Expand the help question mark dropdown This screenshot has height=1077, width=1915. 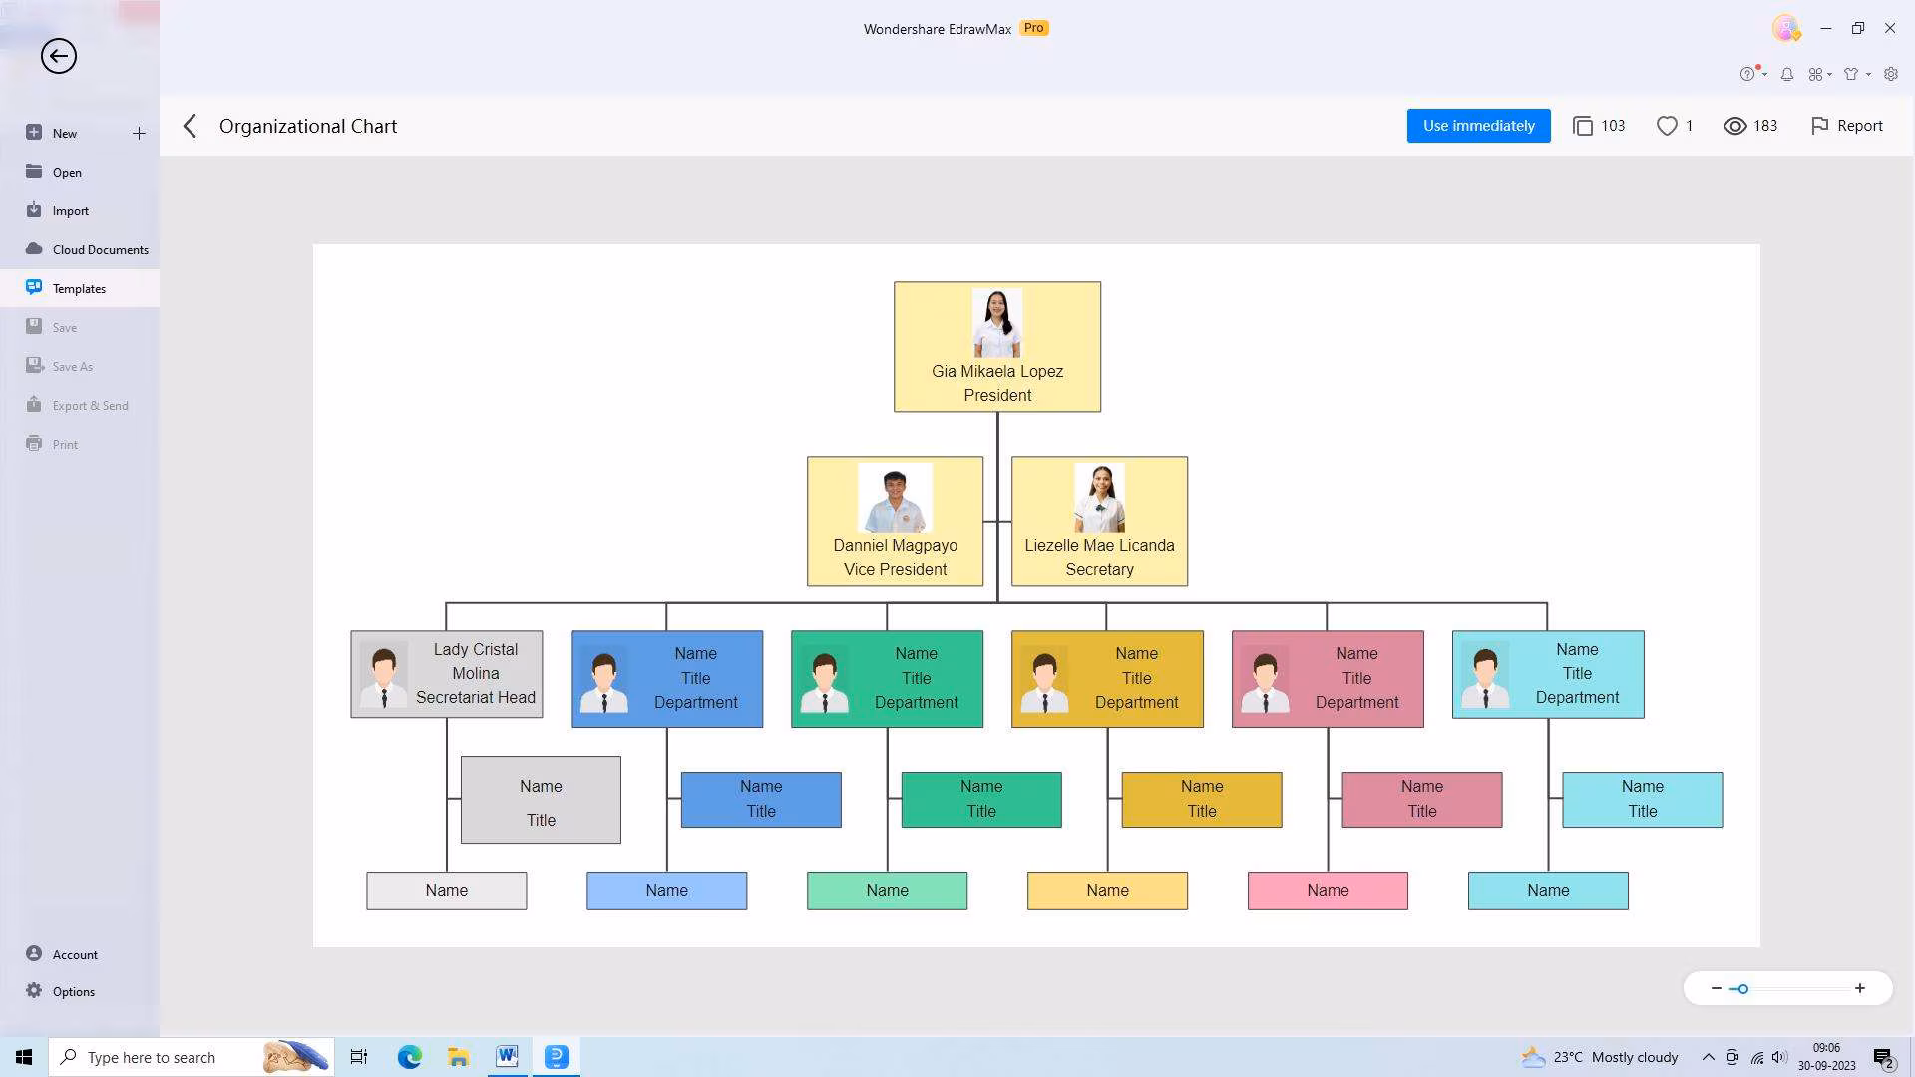coord(1752,74)
